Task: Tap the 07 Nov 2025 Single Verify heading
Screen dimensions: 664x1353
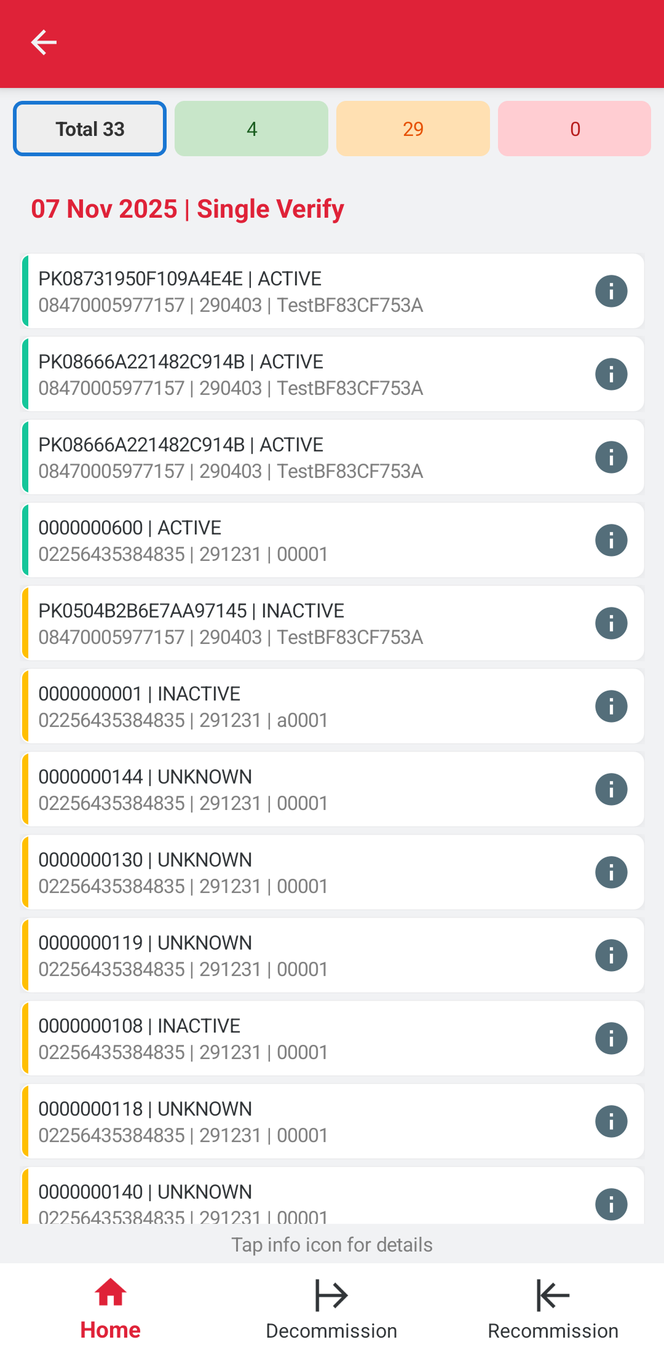Action: [x=188, y=209]
